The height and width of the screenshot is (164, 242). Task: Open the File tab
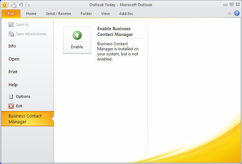(x=11, y=14)
